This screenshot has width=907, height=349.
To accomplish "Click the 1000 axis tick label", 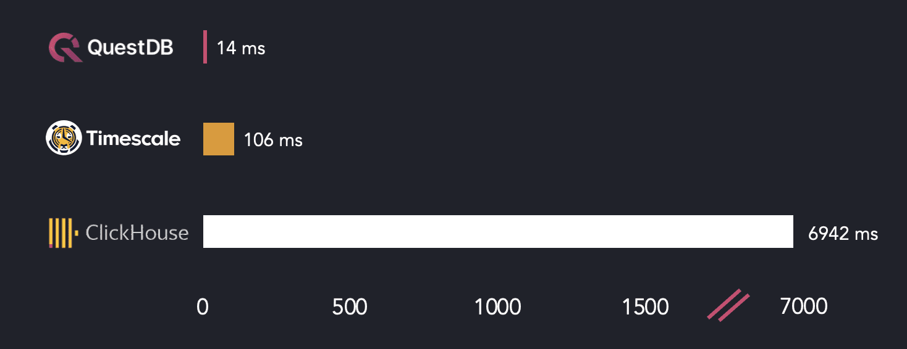I will click(x=497, y=306).
